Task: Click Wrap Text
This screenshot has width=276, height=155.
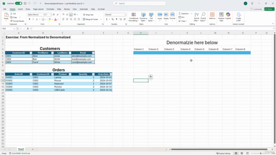Action: pyautogui.click(x=88, y=15)
